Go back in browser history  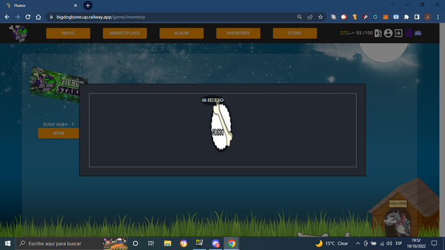[x=7, y=17]
